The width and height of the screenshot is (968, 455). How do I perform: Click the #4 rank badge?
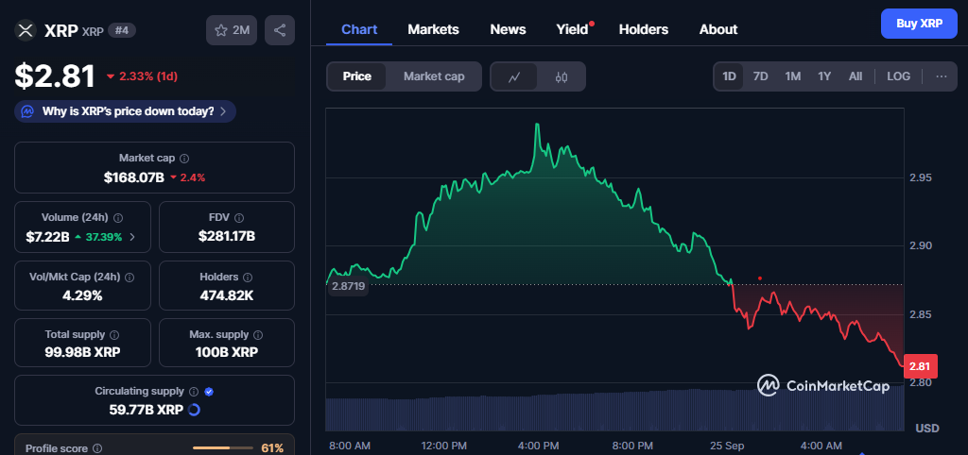click(122, 30)
